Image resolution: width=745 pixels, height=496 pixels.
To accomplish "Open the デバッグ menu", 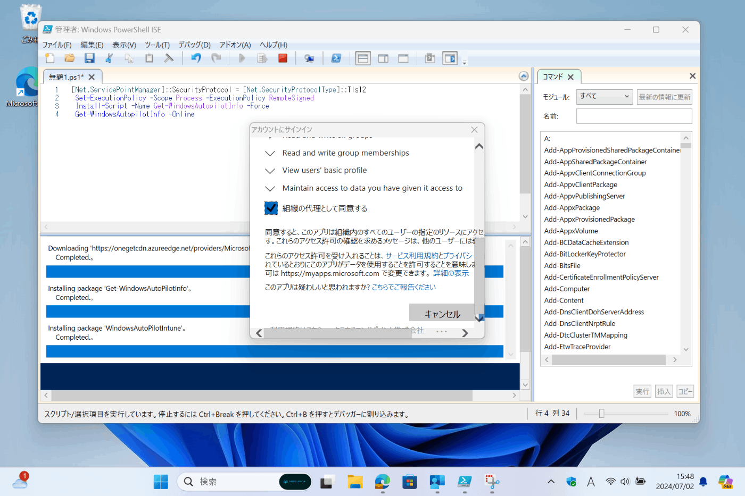I will pos(194,45).
